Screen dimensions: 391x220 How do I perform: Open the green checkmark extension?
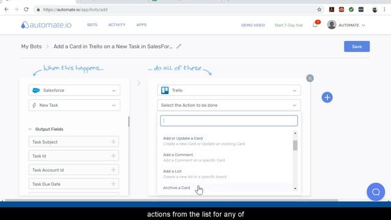click(x=351, y=10)
